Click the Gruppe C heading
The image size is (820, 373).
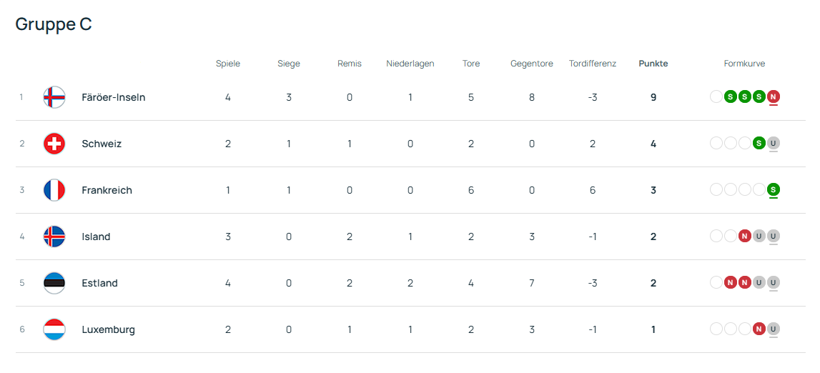tap(54, 24)
